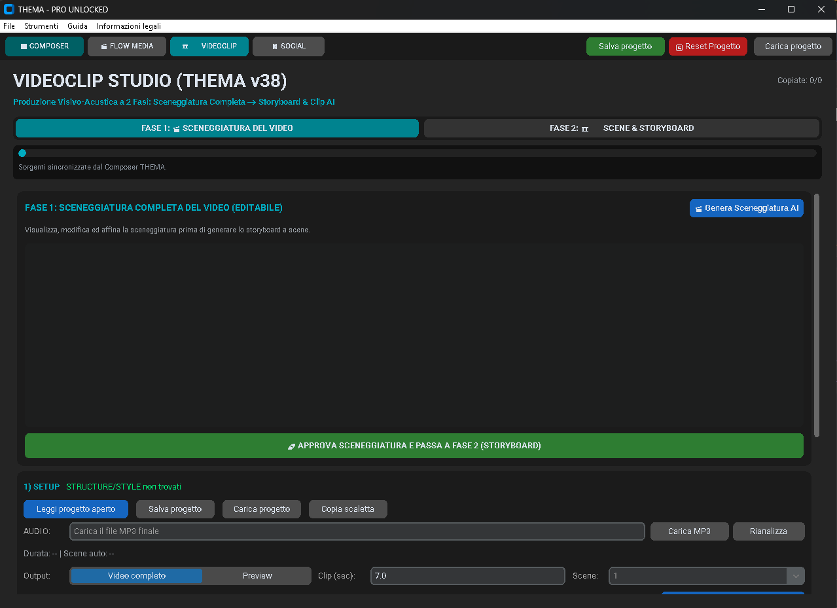The width and height of the screenshot is (837, 608).
Task: Click the progress bar dot indicator
Action: [x=22, y=153]
